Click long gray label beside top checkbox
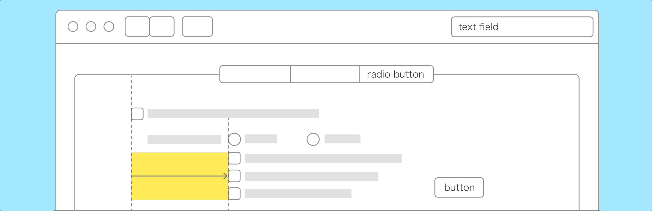The height and width of the screenshot is (211, 652). [233, 114]
